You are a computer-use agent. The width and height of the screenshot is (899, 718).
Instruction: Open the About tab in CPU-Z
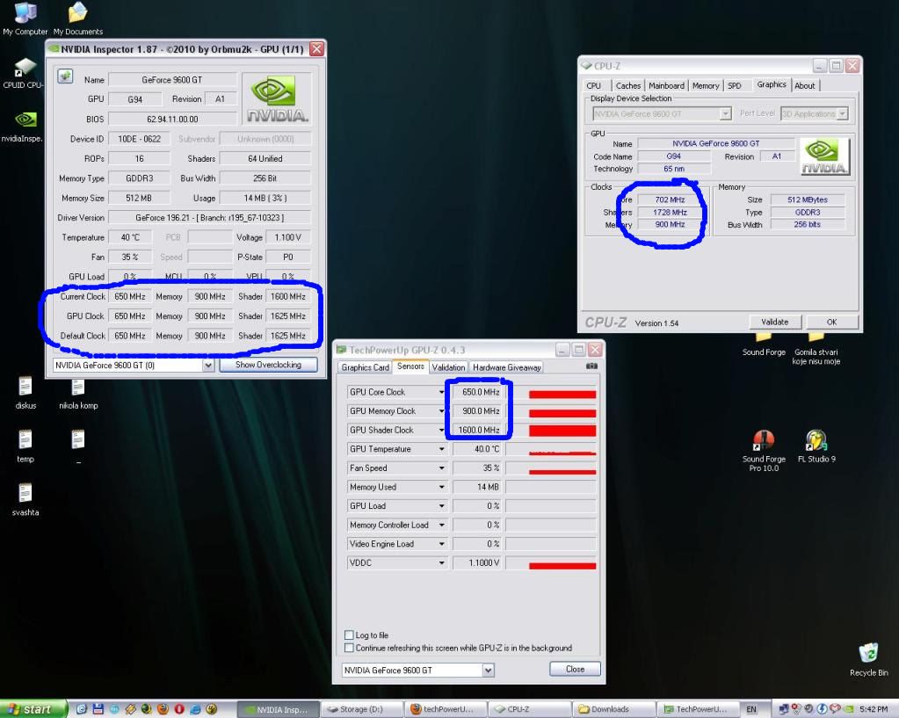point(804,85)
